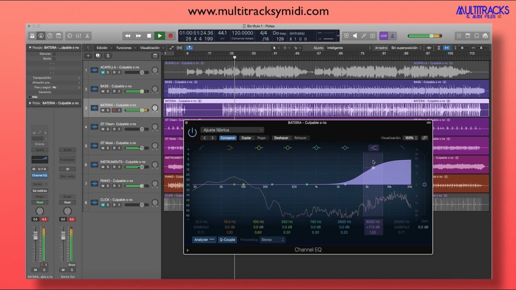This screenshot has width=516, height=290.
Task: Expand the Más section in inspector
Action: 30,97
